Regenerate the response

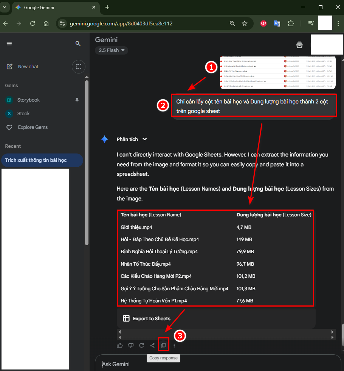pyautogui.click(x=141, y=346)
